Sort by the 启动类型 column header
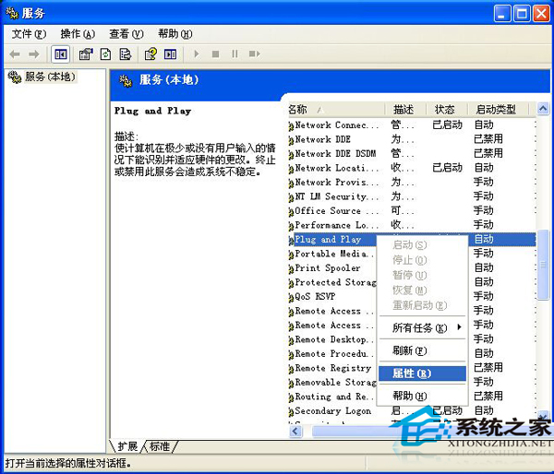Viewport: 554px width, 474px height. click(498, 110)
